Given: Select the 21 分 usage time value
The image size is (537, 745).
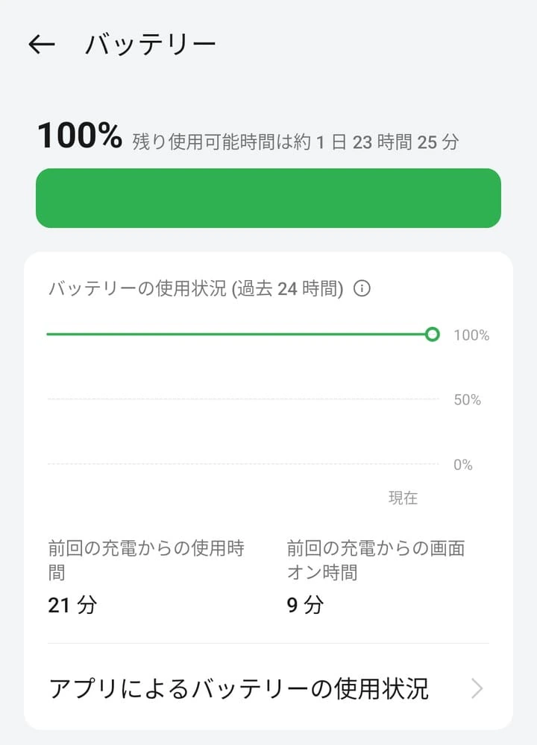Looking at the screenshot, I should [x=72, y=605].
